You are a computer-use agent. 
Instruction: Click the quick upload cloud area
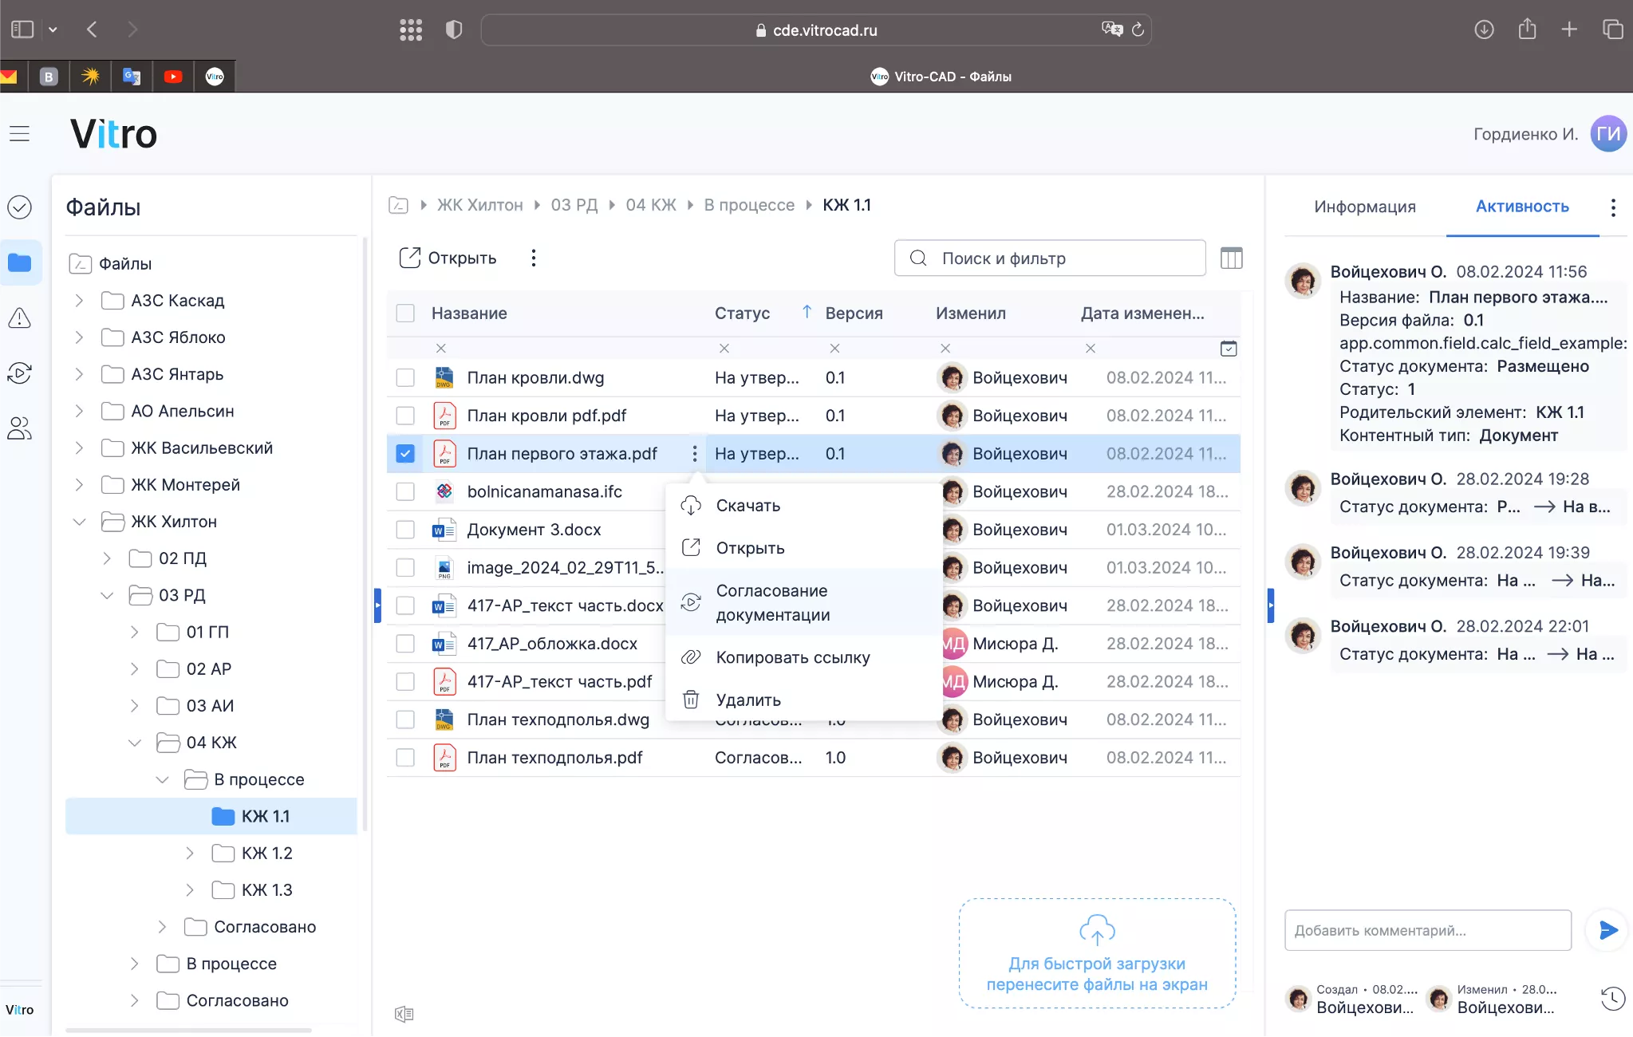(1097, 953)
